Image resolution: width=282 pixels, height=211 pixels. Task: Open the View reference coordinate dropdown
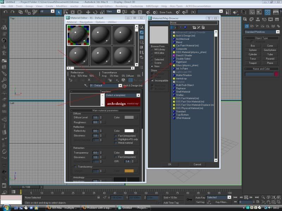pyautogui.click(x=119, y=11)
